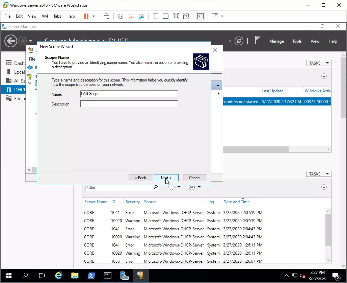Click the Description field in the wizard
Image resolution: width=347 pixels, height=283 pixels.
[129, 104]
